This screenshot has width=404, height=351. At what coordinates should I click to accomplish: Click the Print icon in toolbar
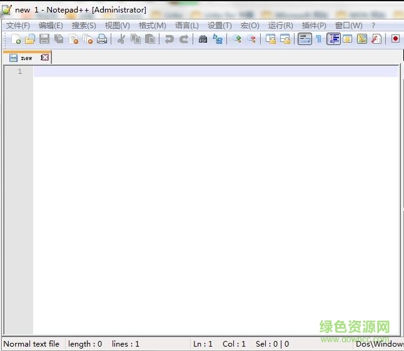(x=102, y=39)
